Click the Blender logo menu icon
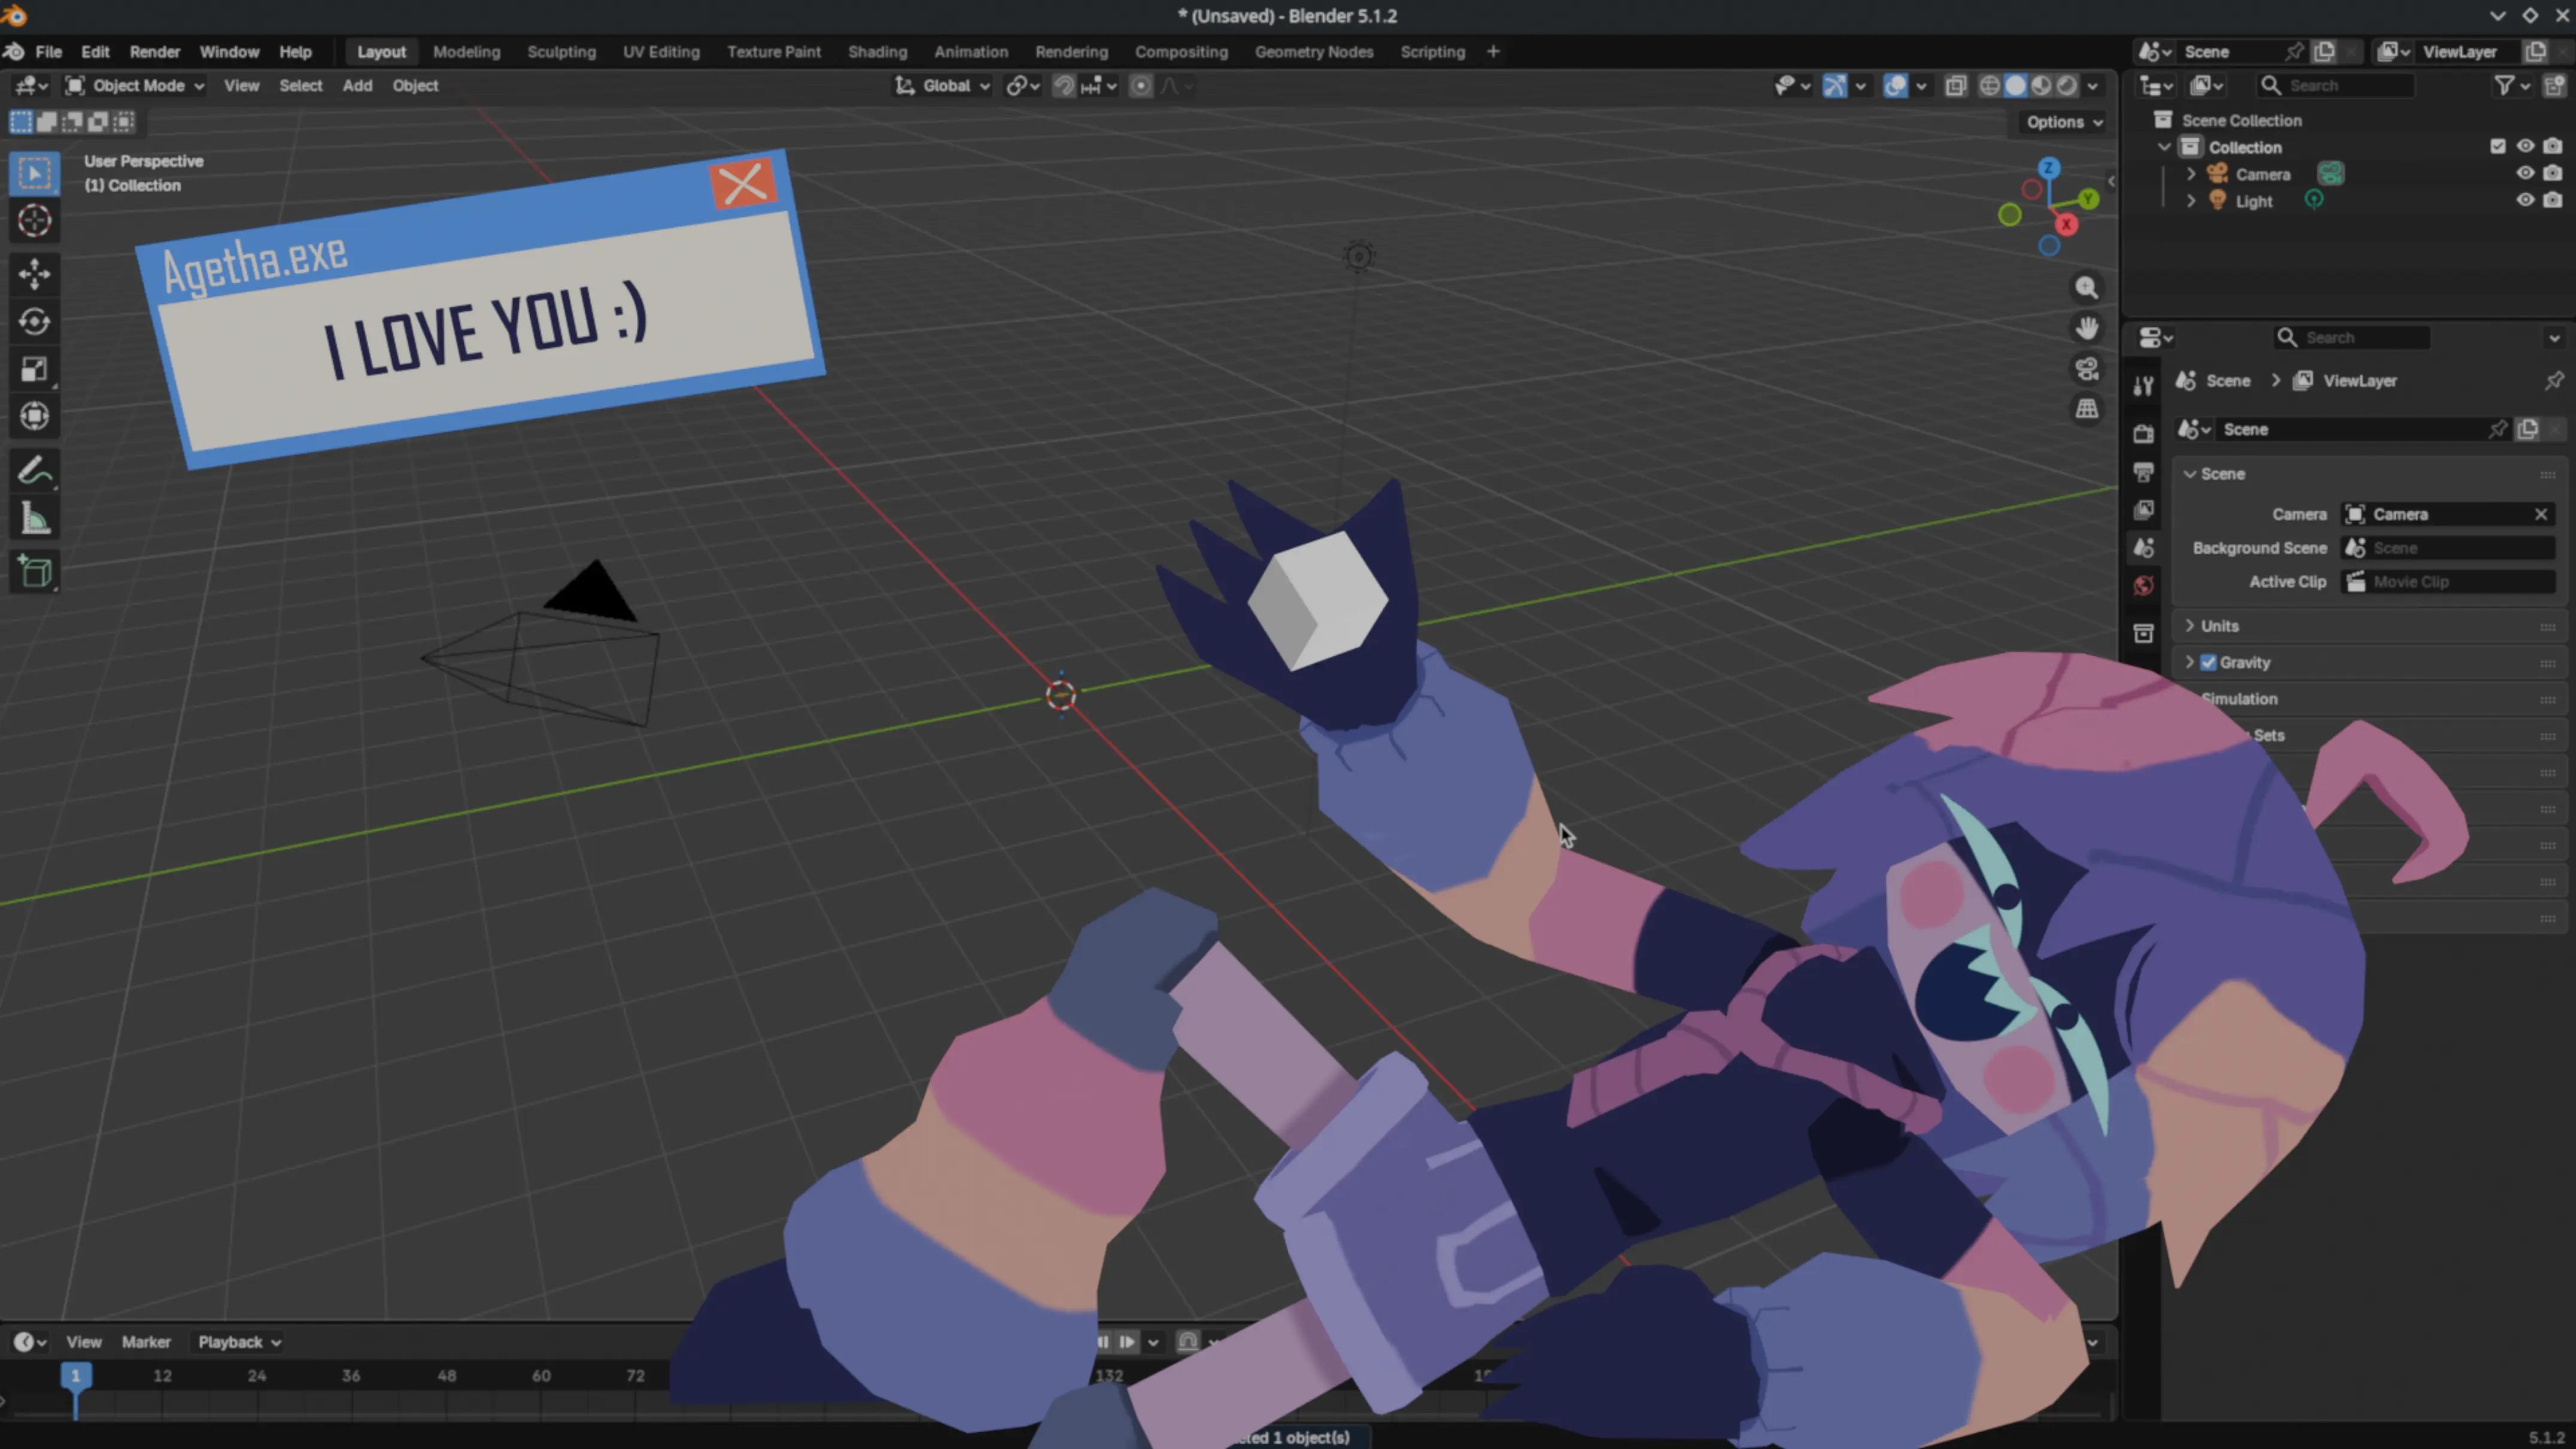This screenshot has height=1449, width=2576. (14, 52)
